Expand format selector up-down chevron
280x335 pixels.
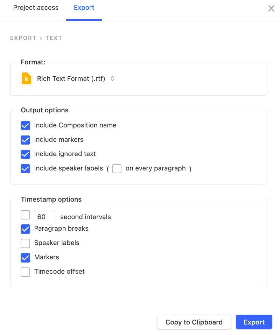click(113, 79)
